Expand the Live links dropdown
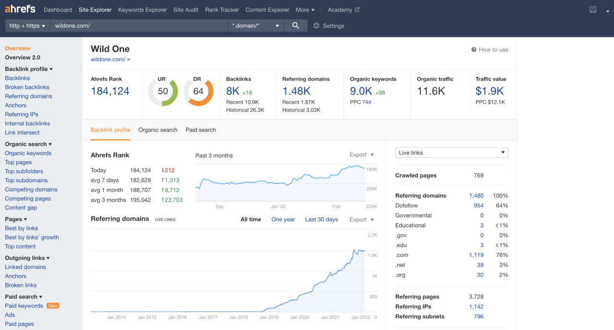 pyautogui.click(x=451, y=153)
